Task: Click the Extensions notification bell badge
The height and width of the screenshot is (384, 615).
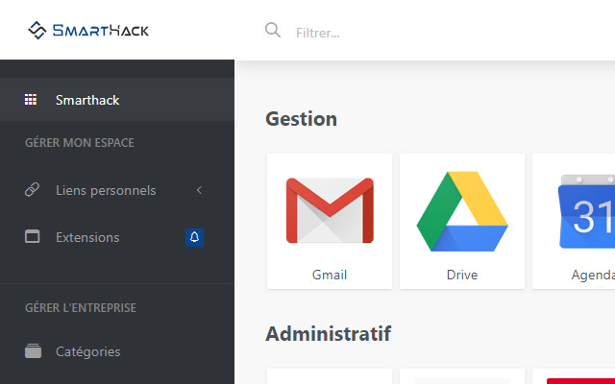Action: [x=194, y=237]
